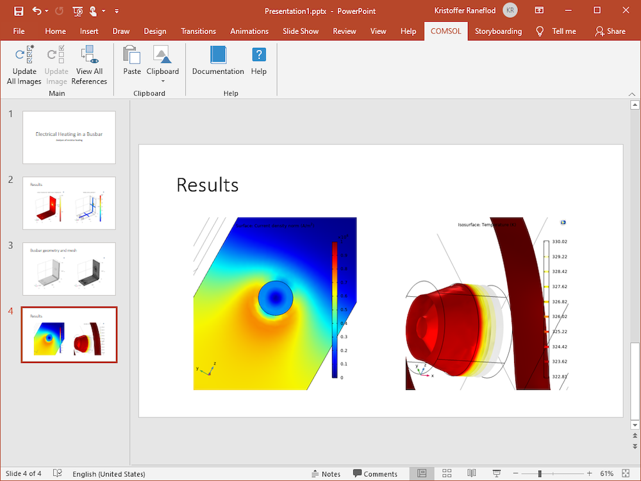641x481 pixels.
Task: Open View All References
Action: [89, 65]
